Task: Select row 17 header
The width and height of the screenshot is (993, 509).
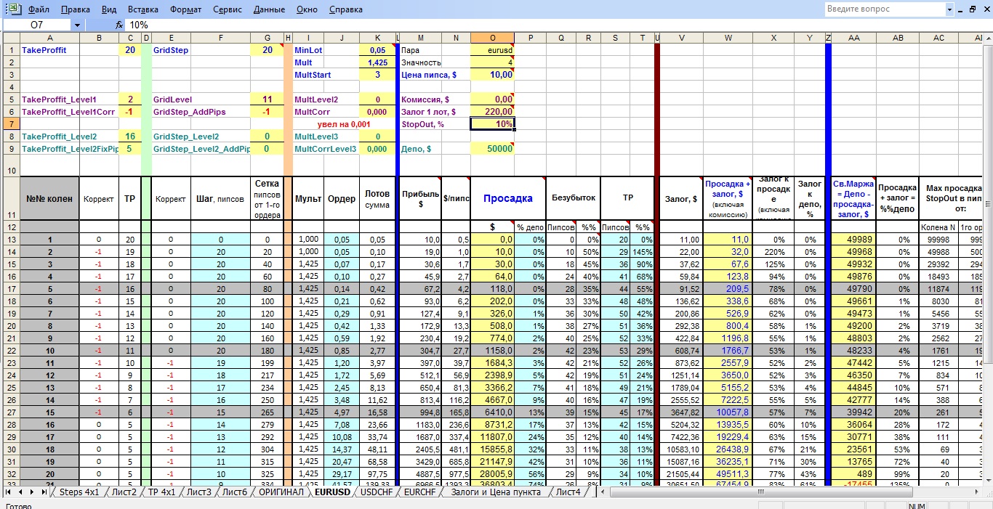Action: click(10, 289)
